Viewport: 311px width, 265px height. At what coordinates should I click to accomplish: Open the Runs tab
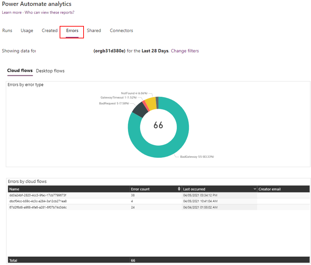7,31
